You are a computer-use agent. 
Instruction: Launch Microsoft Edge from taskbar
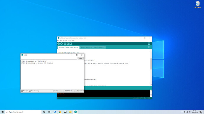tap(55, 112)
